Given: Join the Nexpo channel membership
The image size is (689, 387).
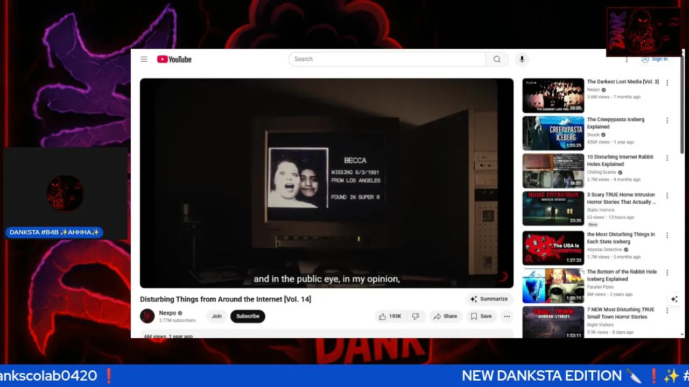Looking at the screenshot, I should (x=216, y=316).
